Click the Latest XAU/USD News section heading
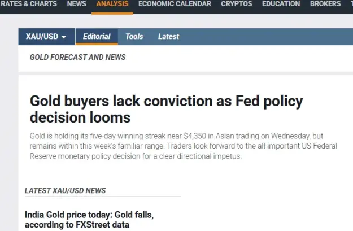The width and height of the screenshot is (353, 231). tap(65, 191)
